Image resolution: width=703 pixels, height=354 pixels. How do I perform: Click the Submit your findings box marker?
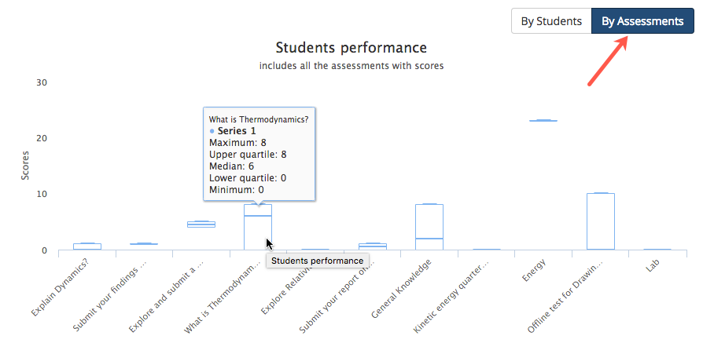click(x=144, y=244)
